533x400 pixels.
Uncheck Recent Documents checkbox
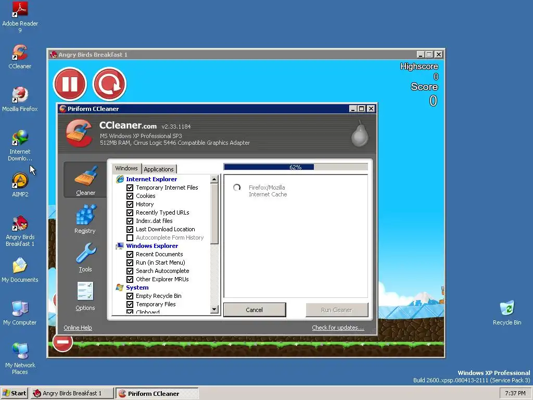point(130,254)
